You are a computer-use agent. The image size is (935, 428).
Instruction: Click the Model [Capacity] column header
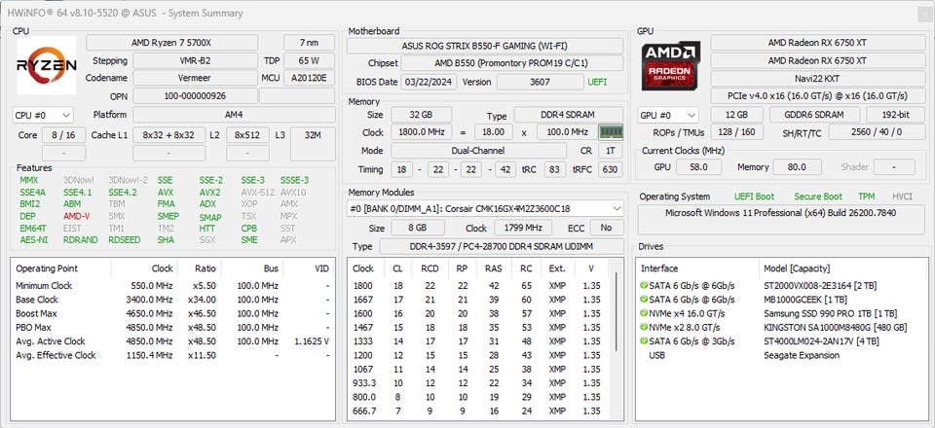coord(843,268)
